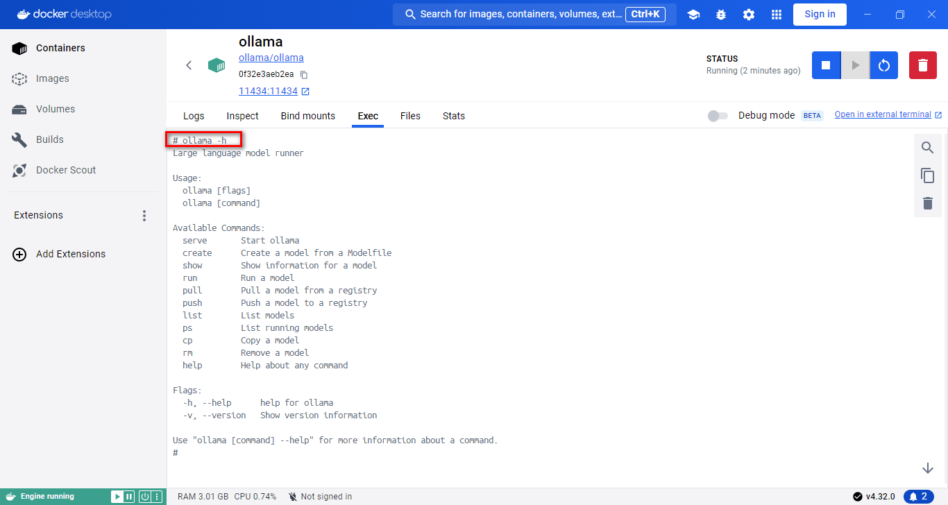The height and width of the screenshot is (505, 948).
Task: Clear the terminal with trash icon
Action: tap(927, 203)
